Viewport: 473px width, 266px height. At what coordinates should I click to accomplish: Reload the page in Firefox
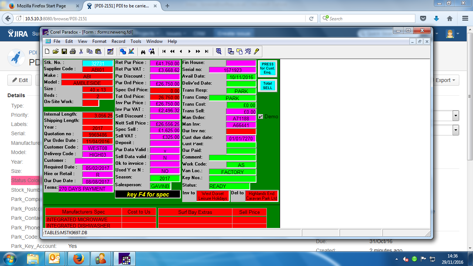pyautogui.click(x=312, y=18)
